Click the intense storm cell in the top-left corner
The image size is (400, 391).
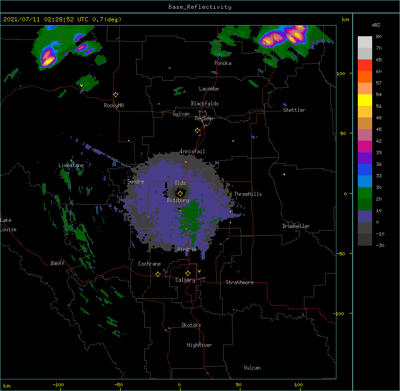click(x=48, y=59)
